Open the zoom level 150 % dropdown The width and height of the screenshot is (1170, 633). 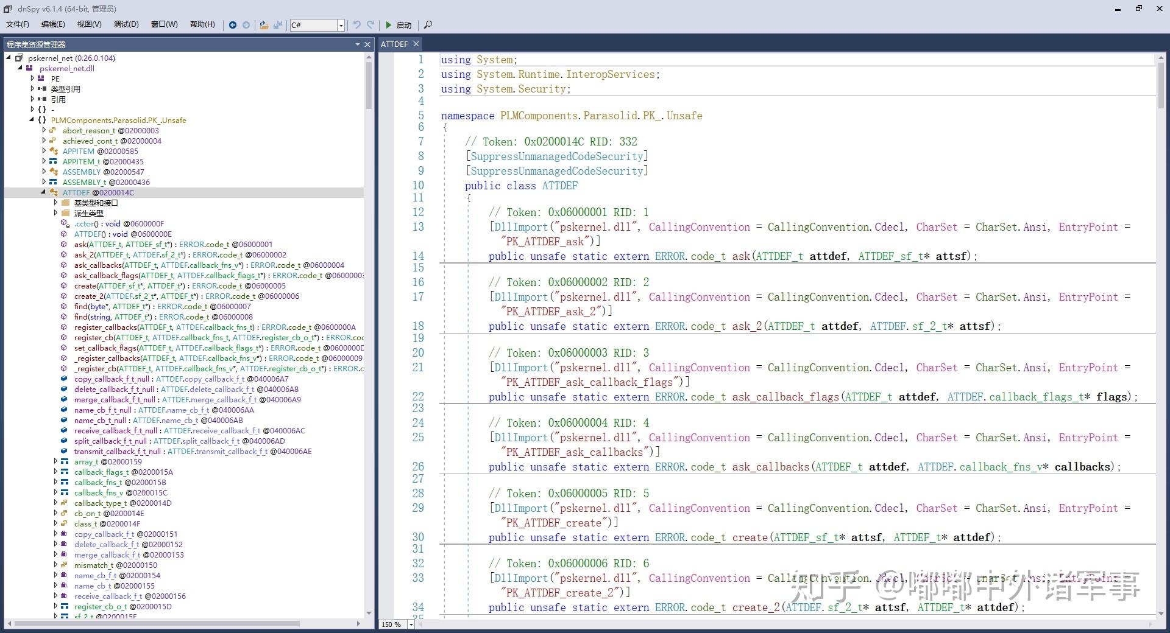(x=411, y=624)
